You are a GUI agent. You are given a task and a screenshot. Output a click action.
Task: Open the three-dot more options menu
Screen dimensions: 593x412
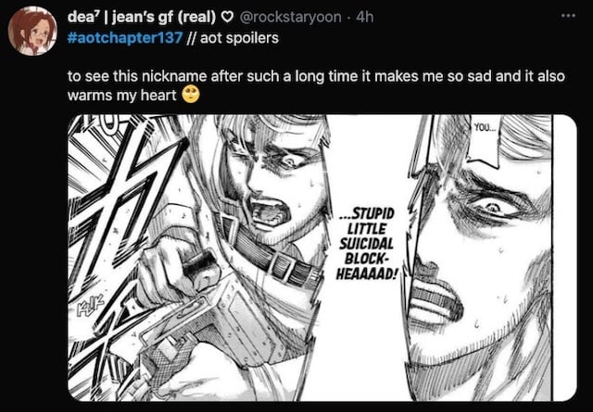[568, 16]
